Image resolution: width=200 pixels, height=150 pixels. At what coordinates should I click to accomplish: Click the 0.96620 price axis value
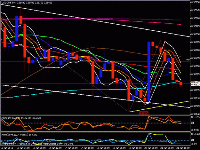196,50
